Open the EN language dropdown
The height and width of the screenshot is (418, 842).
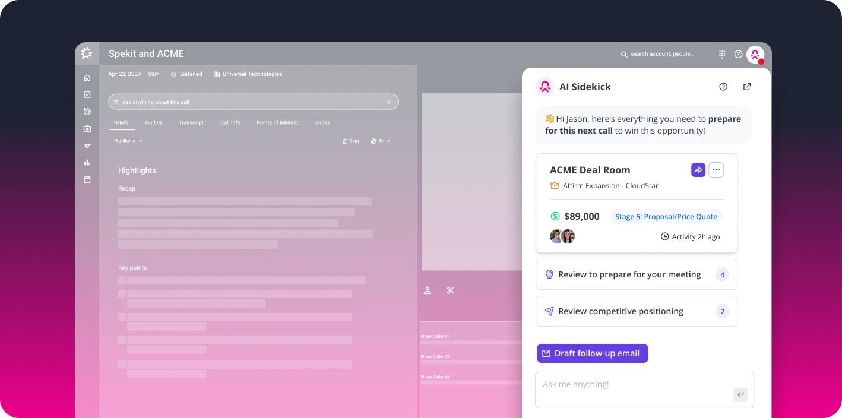(381, 141)
